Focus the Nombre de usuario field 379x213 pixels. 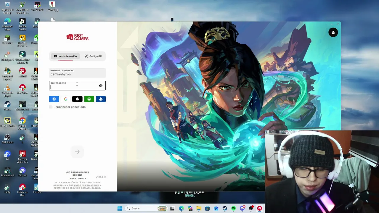tap(77, 73)
